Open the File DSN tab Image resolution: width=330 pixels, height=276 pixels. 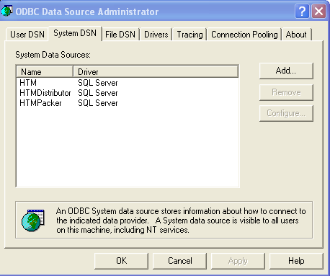click(120, 35)
